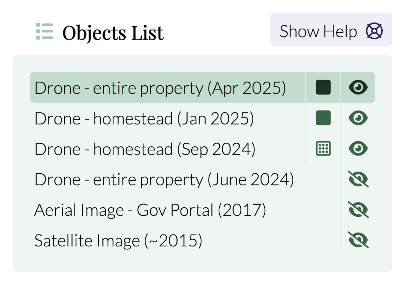
Task: Show Drone entire property June 2024 layer
Action: pos(358,179)
